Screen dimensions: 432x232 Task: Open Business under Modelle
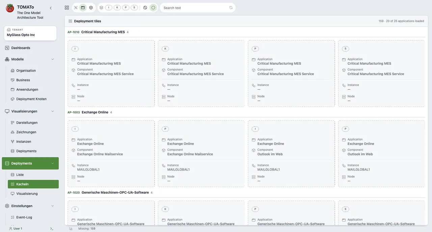point(23,80)
